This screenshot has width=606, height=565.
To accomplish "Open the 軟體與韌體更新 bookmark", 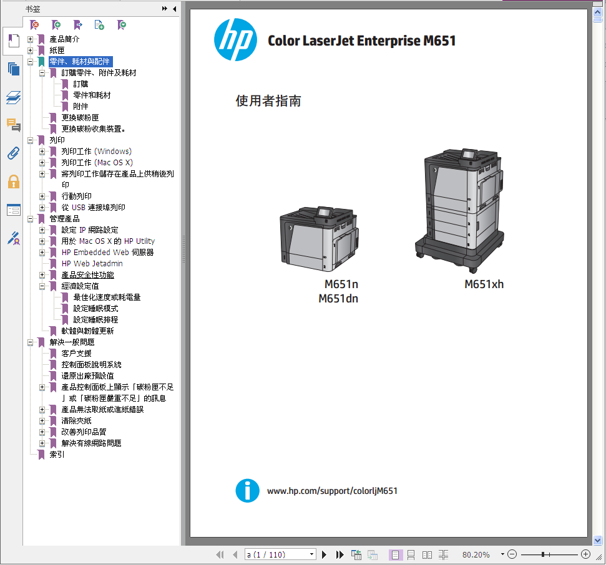I will coord(88,331).
